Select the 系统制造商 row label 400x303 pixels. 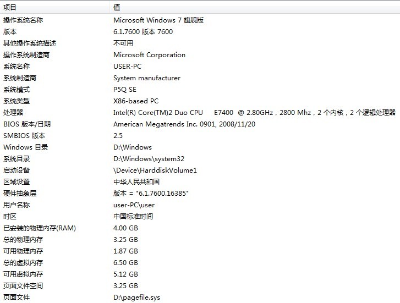click(x=20, y=78)
